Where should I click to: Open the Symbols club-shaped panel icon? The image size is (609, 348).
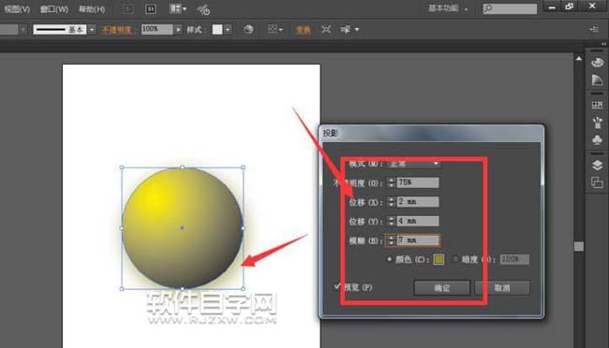(598, 140)
